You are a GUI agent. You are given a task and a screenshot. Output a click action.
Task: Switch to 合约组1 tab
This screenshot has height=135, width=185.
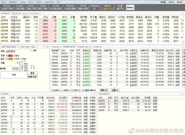(x=163, y=2)
